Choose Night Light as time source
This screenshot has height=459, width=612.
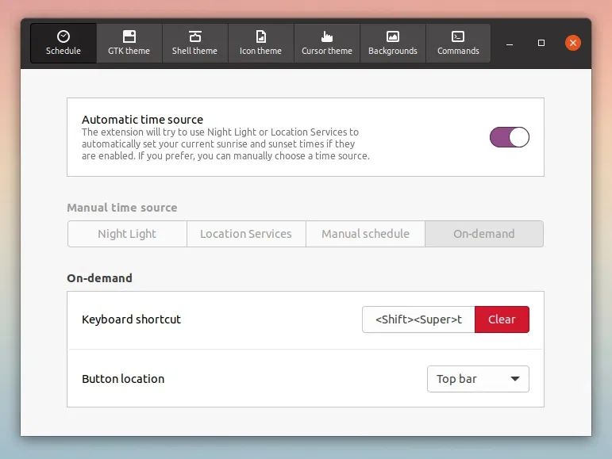click(x=127, y=234)
